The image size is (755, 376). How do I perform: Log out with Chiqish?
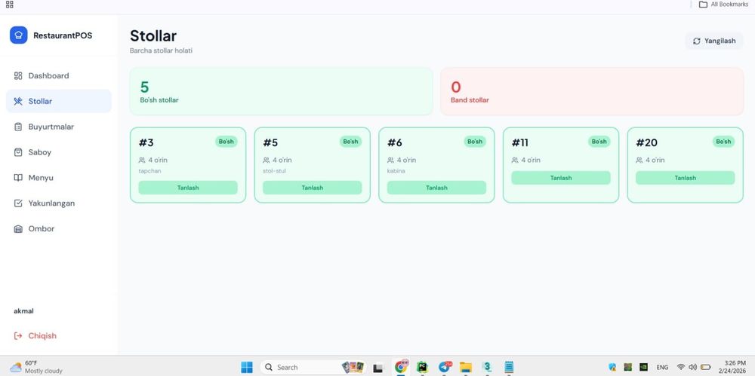click(x=35, y=335)
